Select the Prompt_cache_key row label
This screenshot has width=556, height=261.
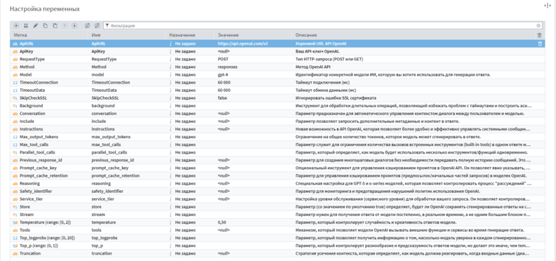[x=38, y=168]
